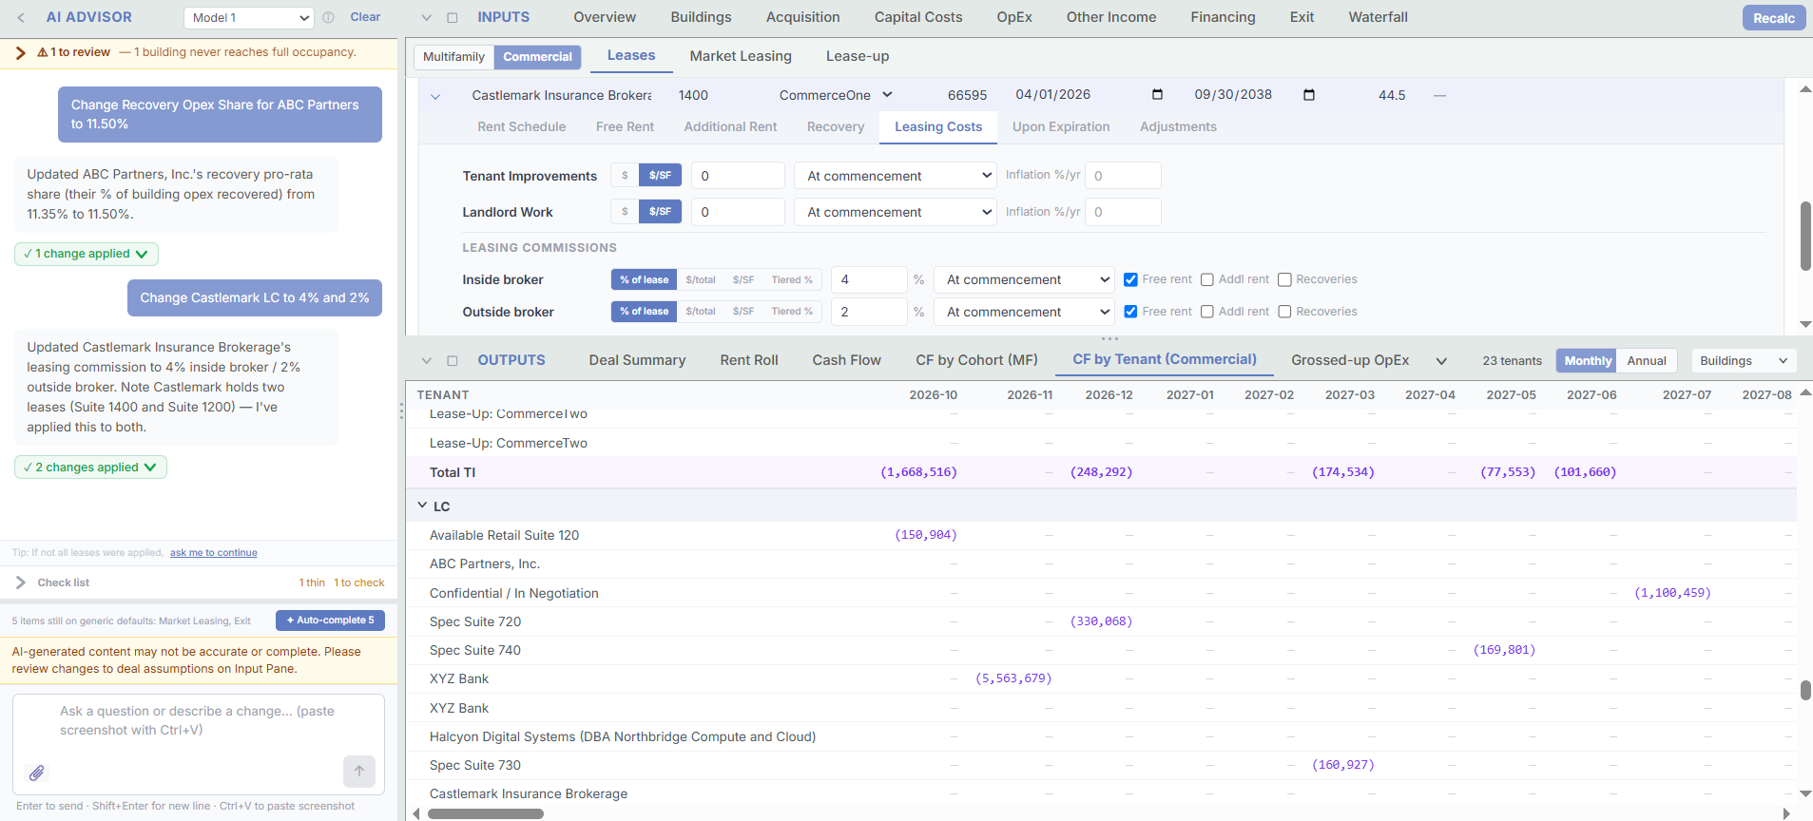The height and width of the screenshot is (821, 1813).
Task: Open the Model 1 dropdown
Action: (249, 17)
